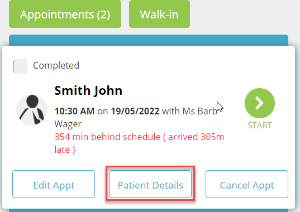Click the patient avatar with arm sling
Screen dimensions: 300x212
point(32,110)
